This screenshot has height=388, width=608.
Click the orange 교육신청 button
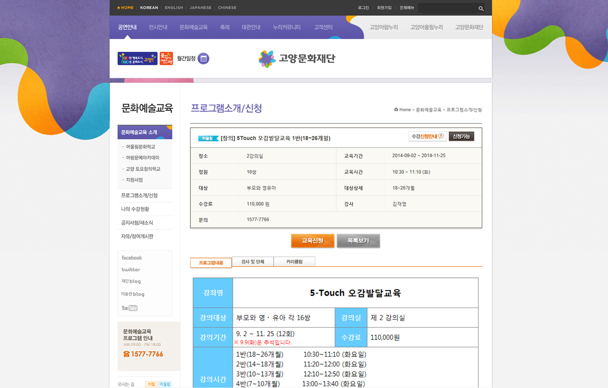pyautogui.click(x=313, y=241)
